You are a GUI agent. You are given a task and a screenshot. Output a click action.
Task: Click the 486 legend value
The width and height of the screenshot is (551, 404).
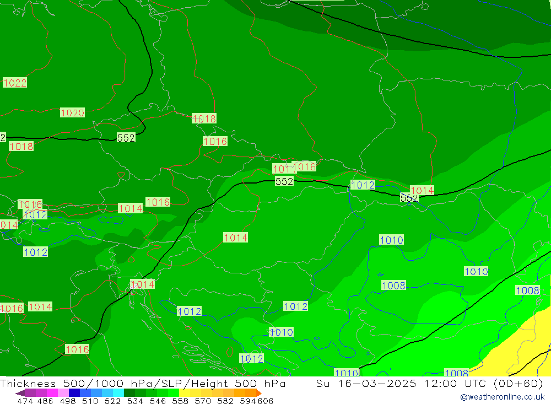[45, 401]
